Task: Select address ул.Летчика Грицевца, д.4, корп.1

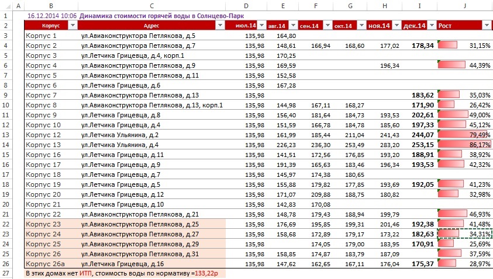Action: tap(133, 55)
